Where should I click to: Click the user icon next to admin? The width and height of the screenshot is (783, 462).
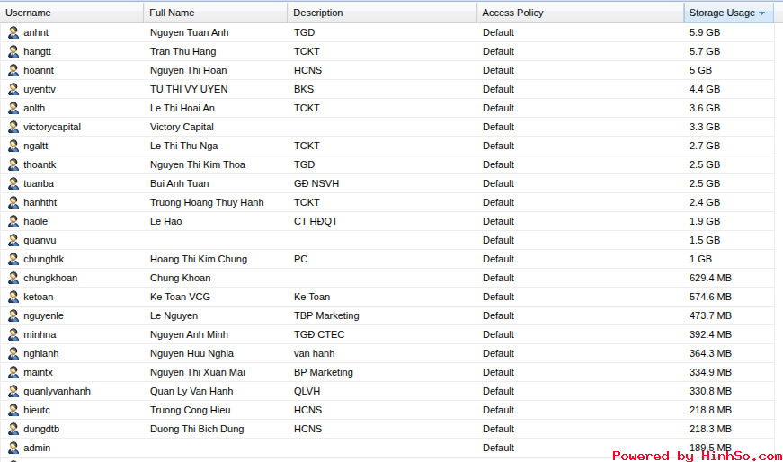13,448
